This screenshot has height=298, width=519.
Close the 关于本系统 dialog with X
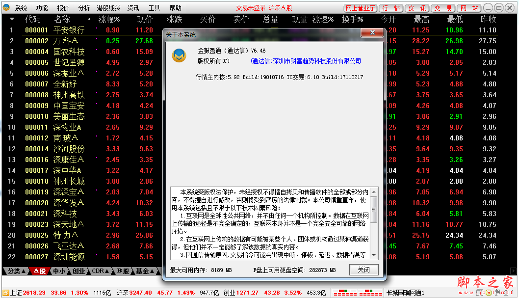tap(372, 32)
